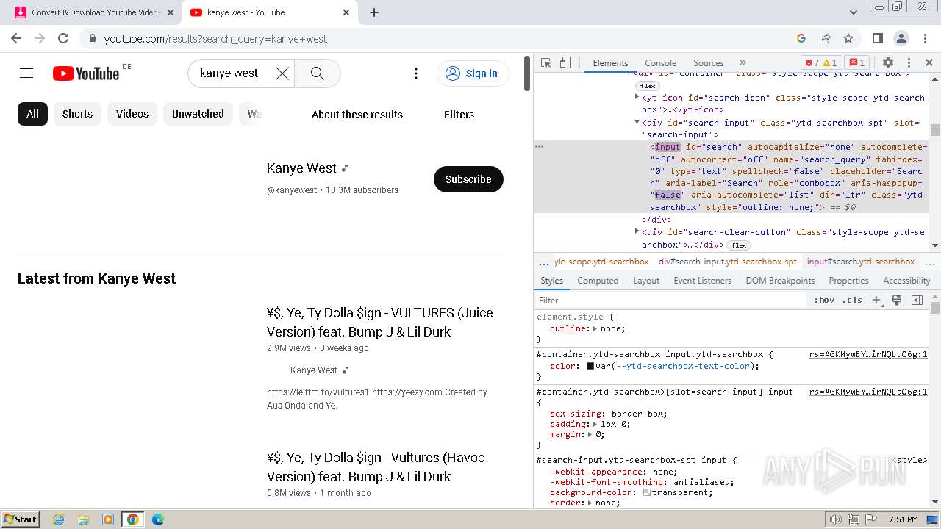This screenshot has width=941, height=529.
Task: Toggle .cls element classes panel
Action: [x=852, y=300]
